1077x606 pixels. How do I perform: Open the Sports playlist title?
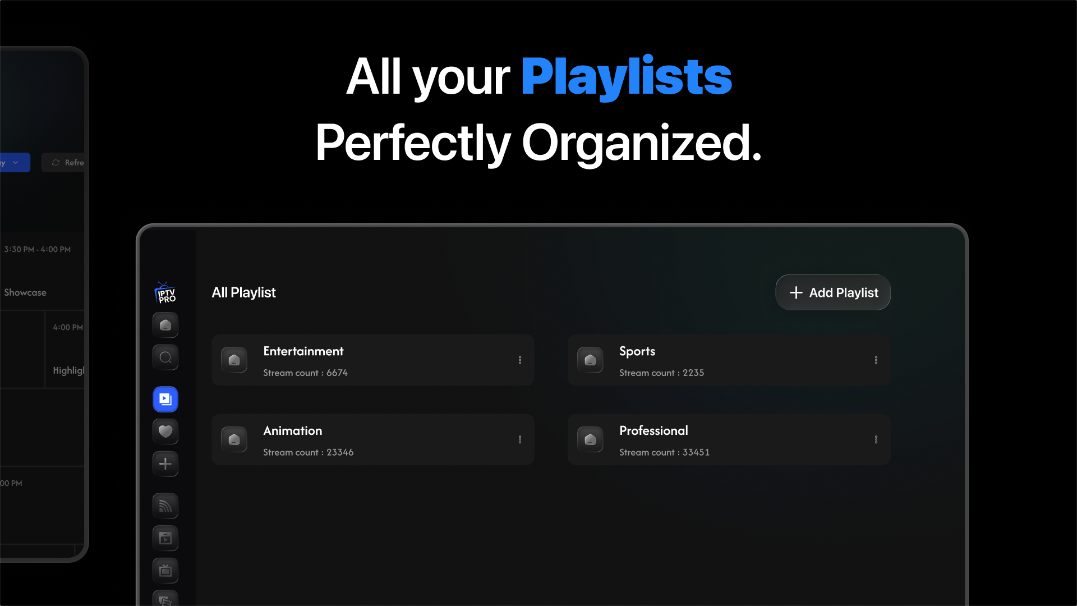click(x=637, y=352)
